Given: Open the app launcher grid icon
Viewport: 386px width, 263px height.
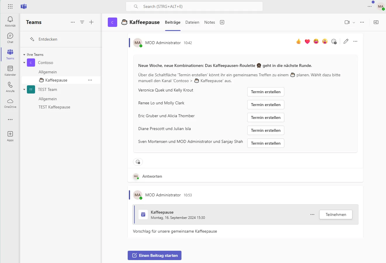Looking at the screenshot, I should click(x=10, y=6).
